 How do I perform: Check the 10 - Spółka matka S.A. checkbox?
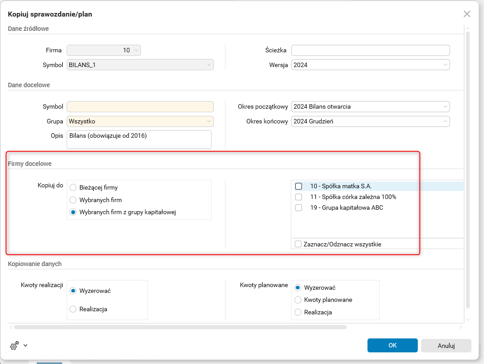coord(299,186)
